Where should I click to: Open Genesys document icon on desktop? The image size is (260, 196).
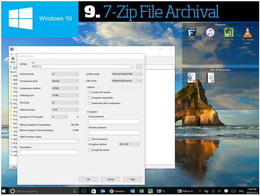click(192, 78)
